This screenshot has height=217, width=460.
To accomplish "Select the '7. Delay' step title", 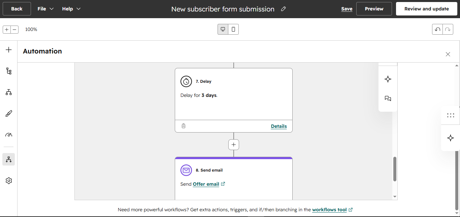I will pos(204,81).
